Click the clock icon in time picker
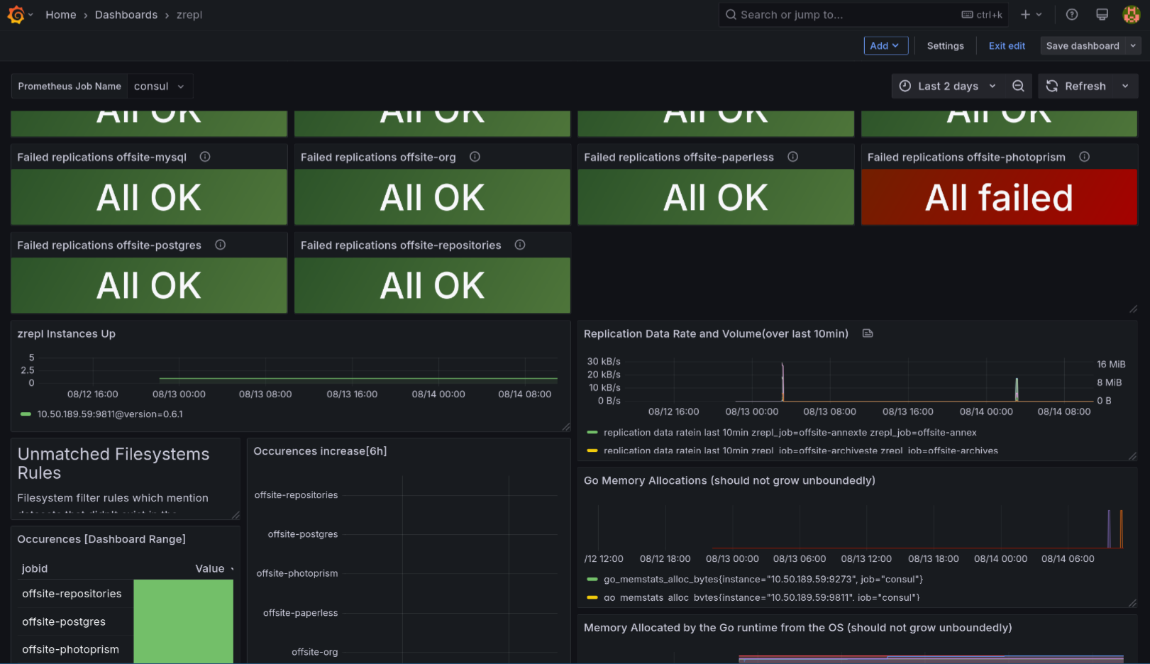Viewport: 1150px width, 664px height. [x=905, y=86]
